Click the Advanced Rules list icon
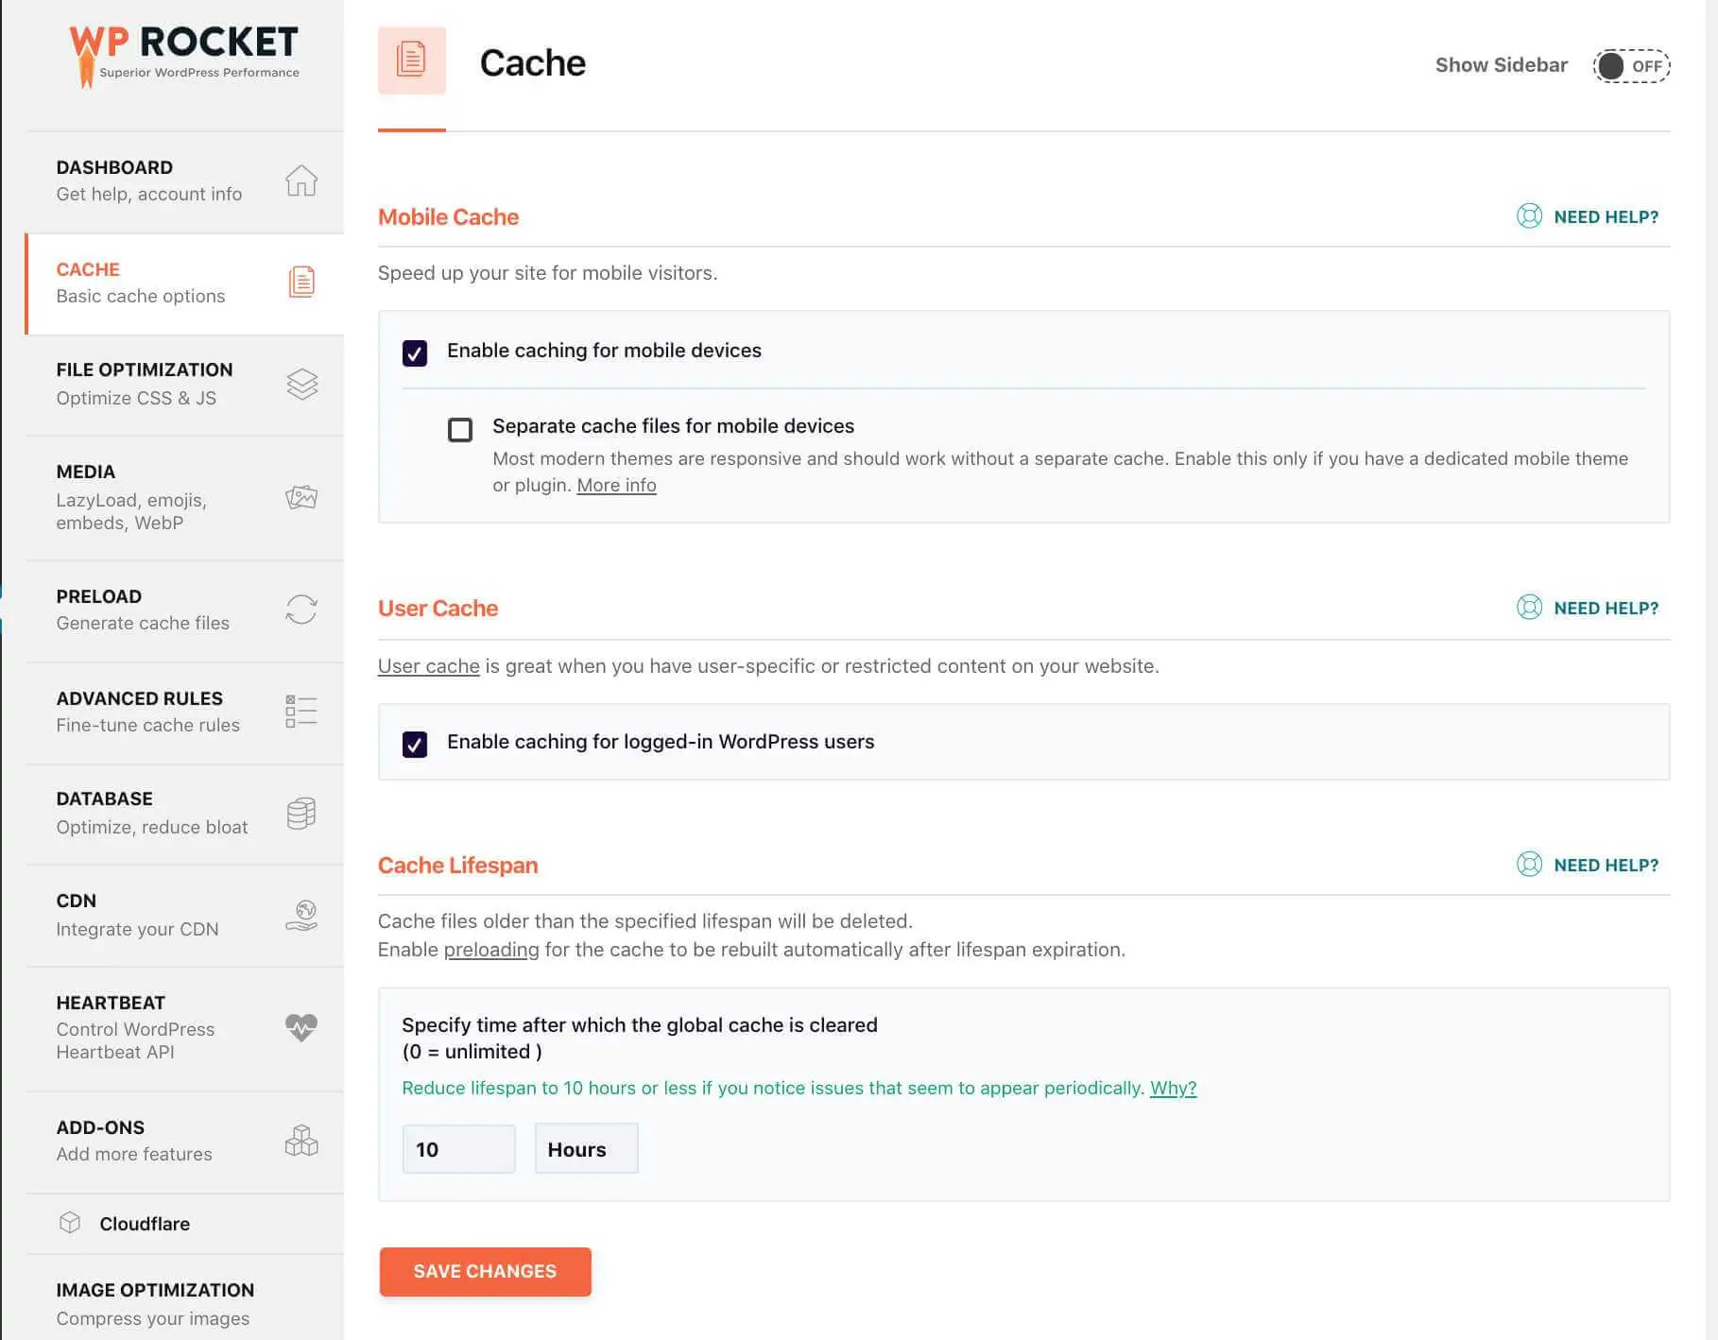Viewport: 1718px width, 1340px height. pyautogui.click(x=301, y=711)
